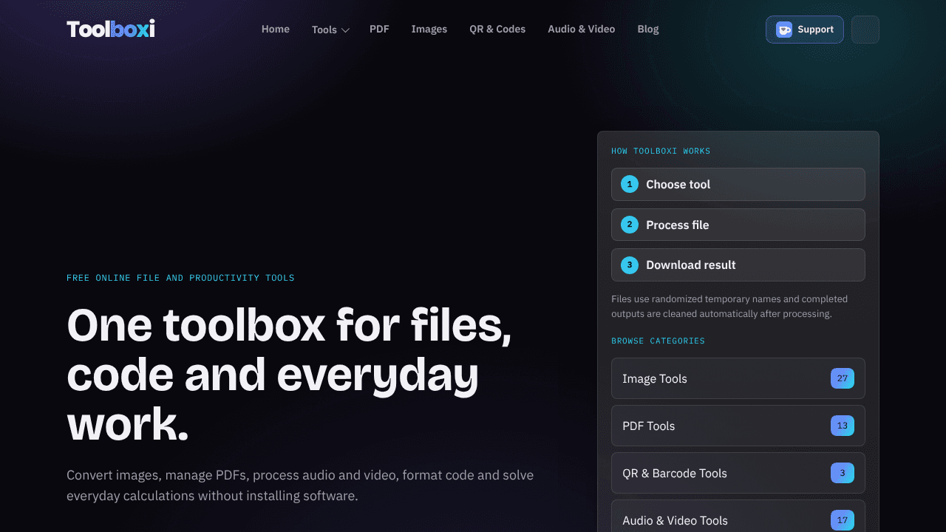Toggle the theme button beside Support

tap(865, 30)
